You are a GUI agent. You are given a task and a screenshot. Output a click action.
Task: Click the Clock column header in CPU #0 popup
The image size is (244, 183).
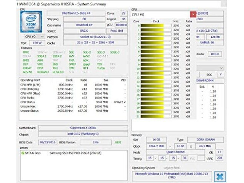[x=156, y=21]
